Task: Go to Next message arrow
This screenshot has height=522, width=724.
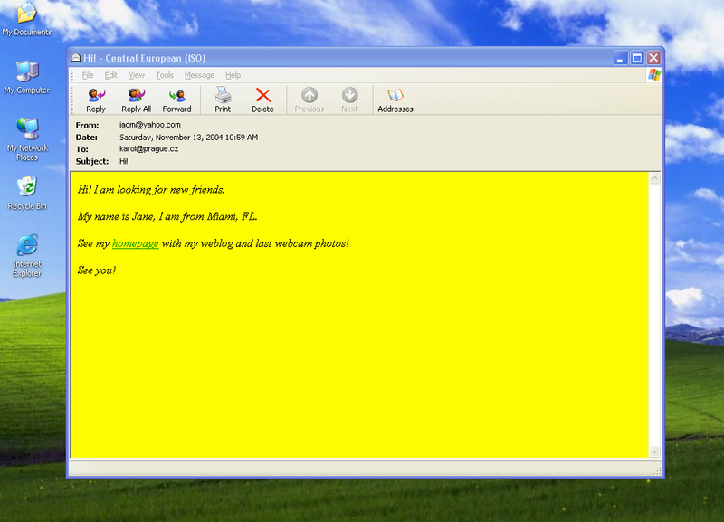Action: click(349, 100)
